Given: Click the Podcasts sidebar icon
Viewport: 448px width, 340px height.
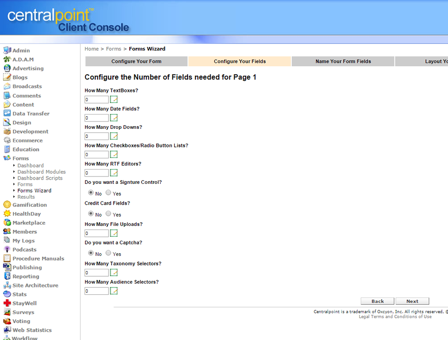Looking at the screenshot, I should [7, 249].
